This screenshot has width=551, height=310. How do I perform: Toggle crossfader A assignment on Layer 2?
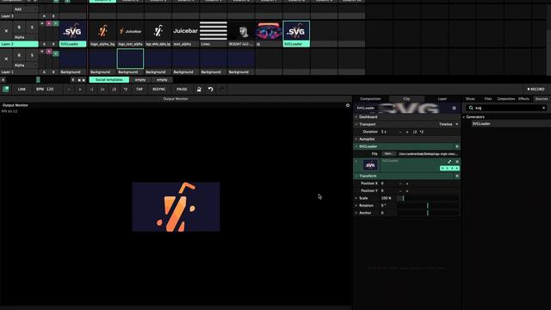coord(44,44)
